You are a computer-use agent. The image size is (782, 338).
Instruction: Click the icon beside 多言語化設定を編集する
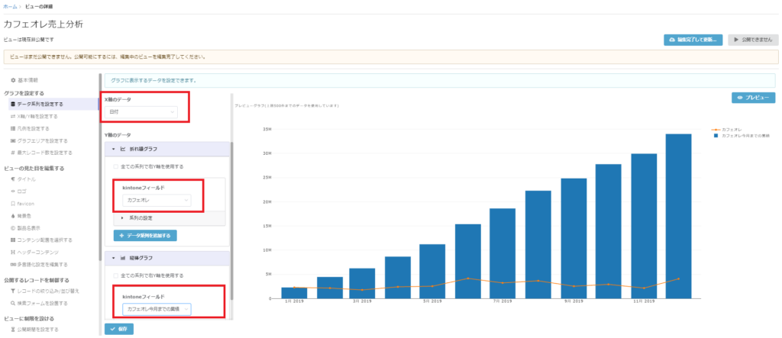13,264
